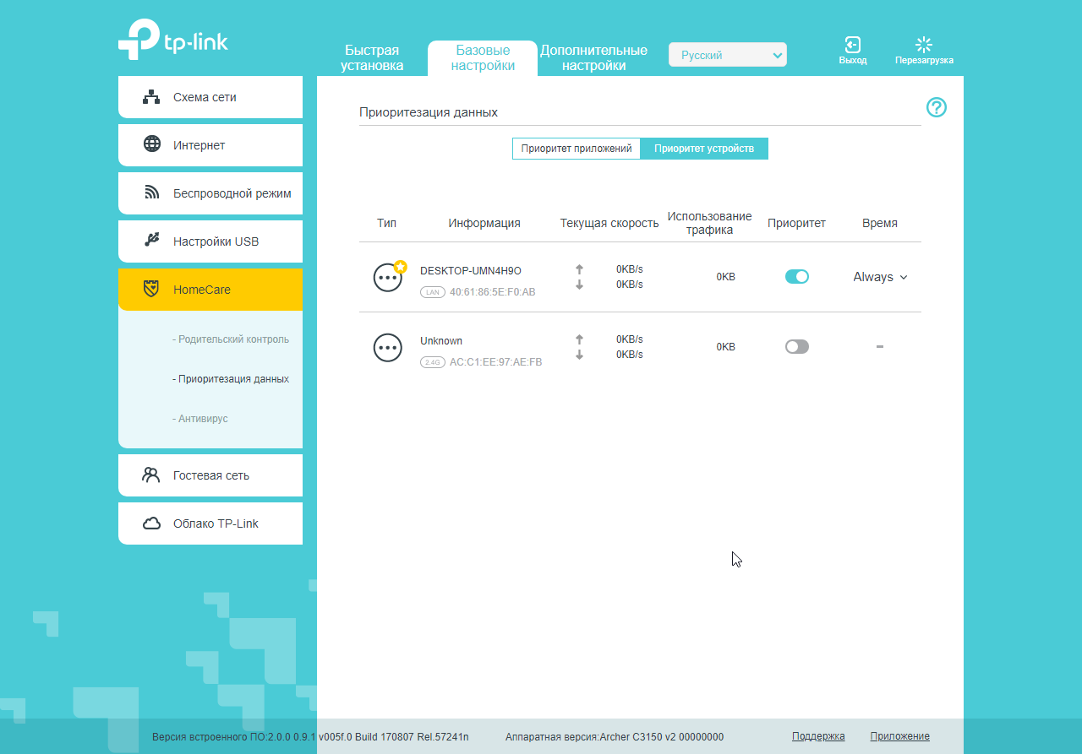The image size is (1082, 754).
Task: Open Родительский контроль submenu
Action: (x=231, y=339)
